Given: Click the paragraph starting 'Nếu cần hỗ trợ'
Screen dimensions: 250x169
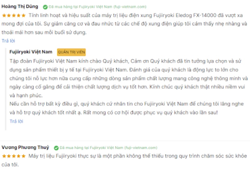Looking at the screenshot, I should click(127, 108).
